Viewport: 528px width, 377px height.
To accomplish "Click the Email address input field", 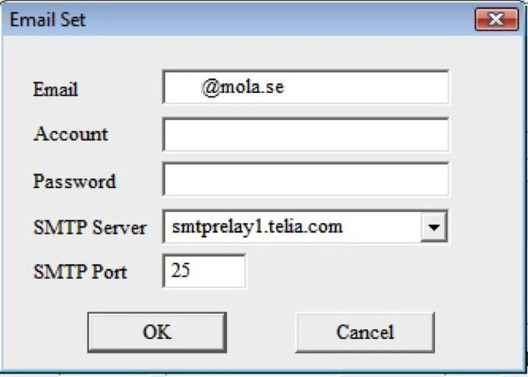I will coord(306,87).
